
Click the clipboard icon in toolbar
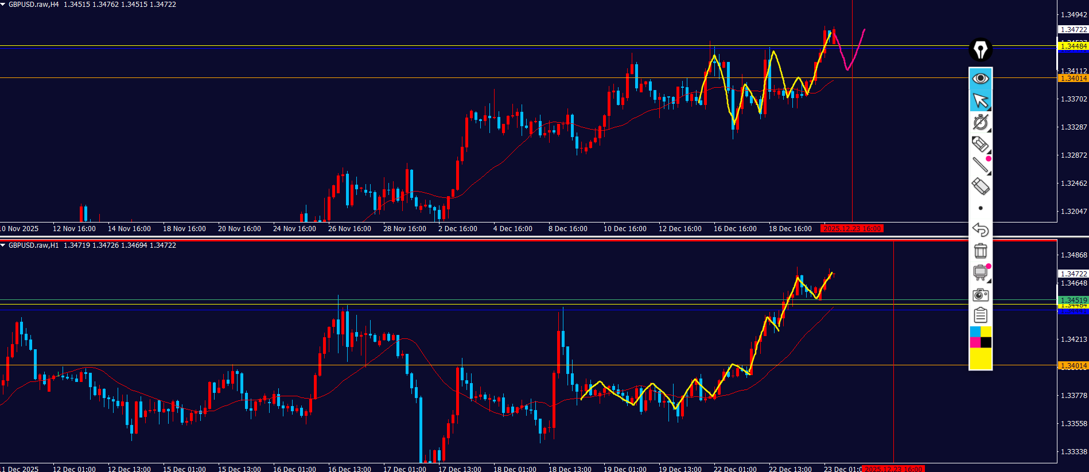click(981, 315)
